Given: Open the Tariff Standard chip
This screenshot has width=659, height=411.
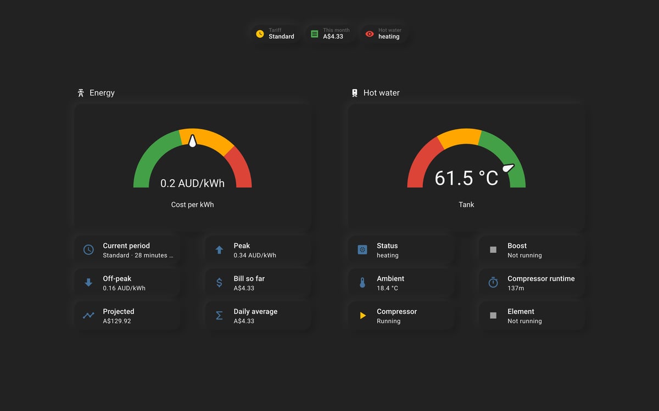Looking at the screenshot, I should click(275, 34).
